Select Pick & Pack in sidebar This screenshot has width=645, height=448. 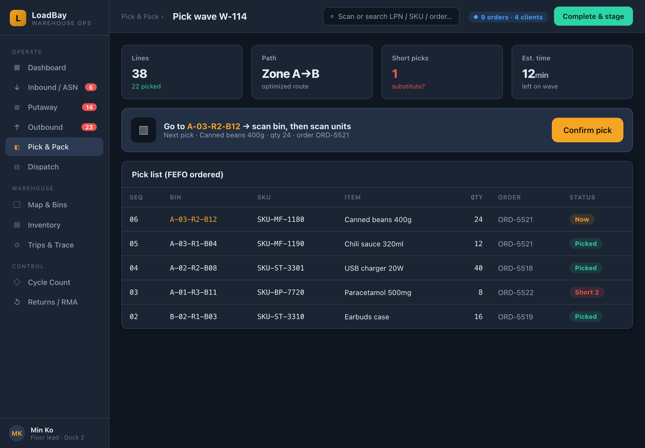(x=54, y=147)
